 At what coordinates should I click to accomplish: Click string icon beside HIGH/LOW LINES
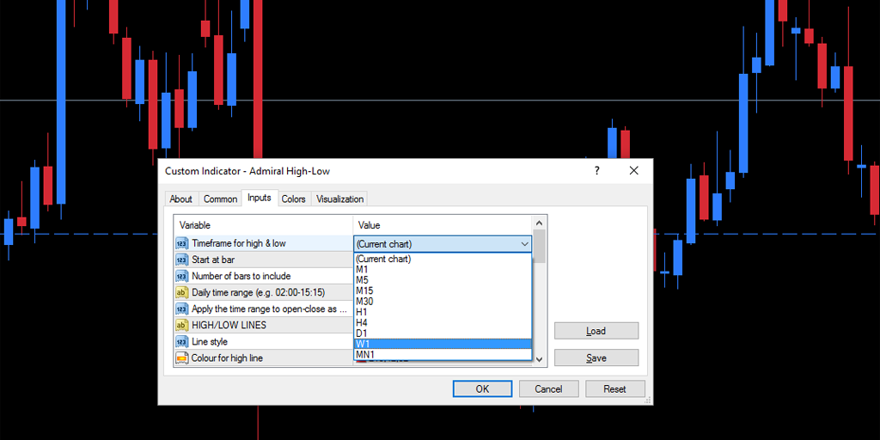182,325
